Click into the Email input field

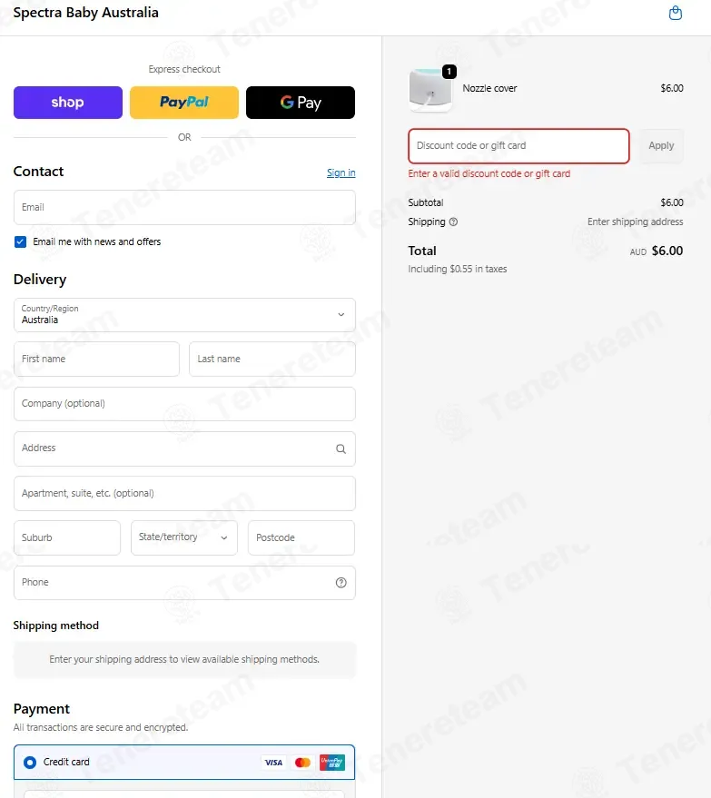(x=184, y=207)
